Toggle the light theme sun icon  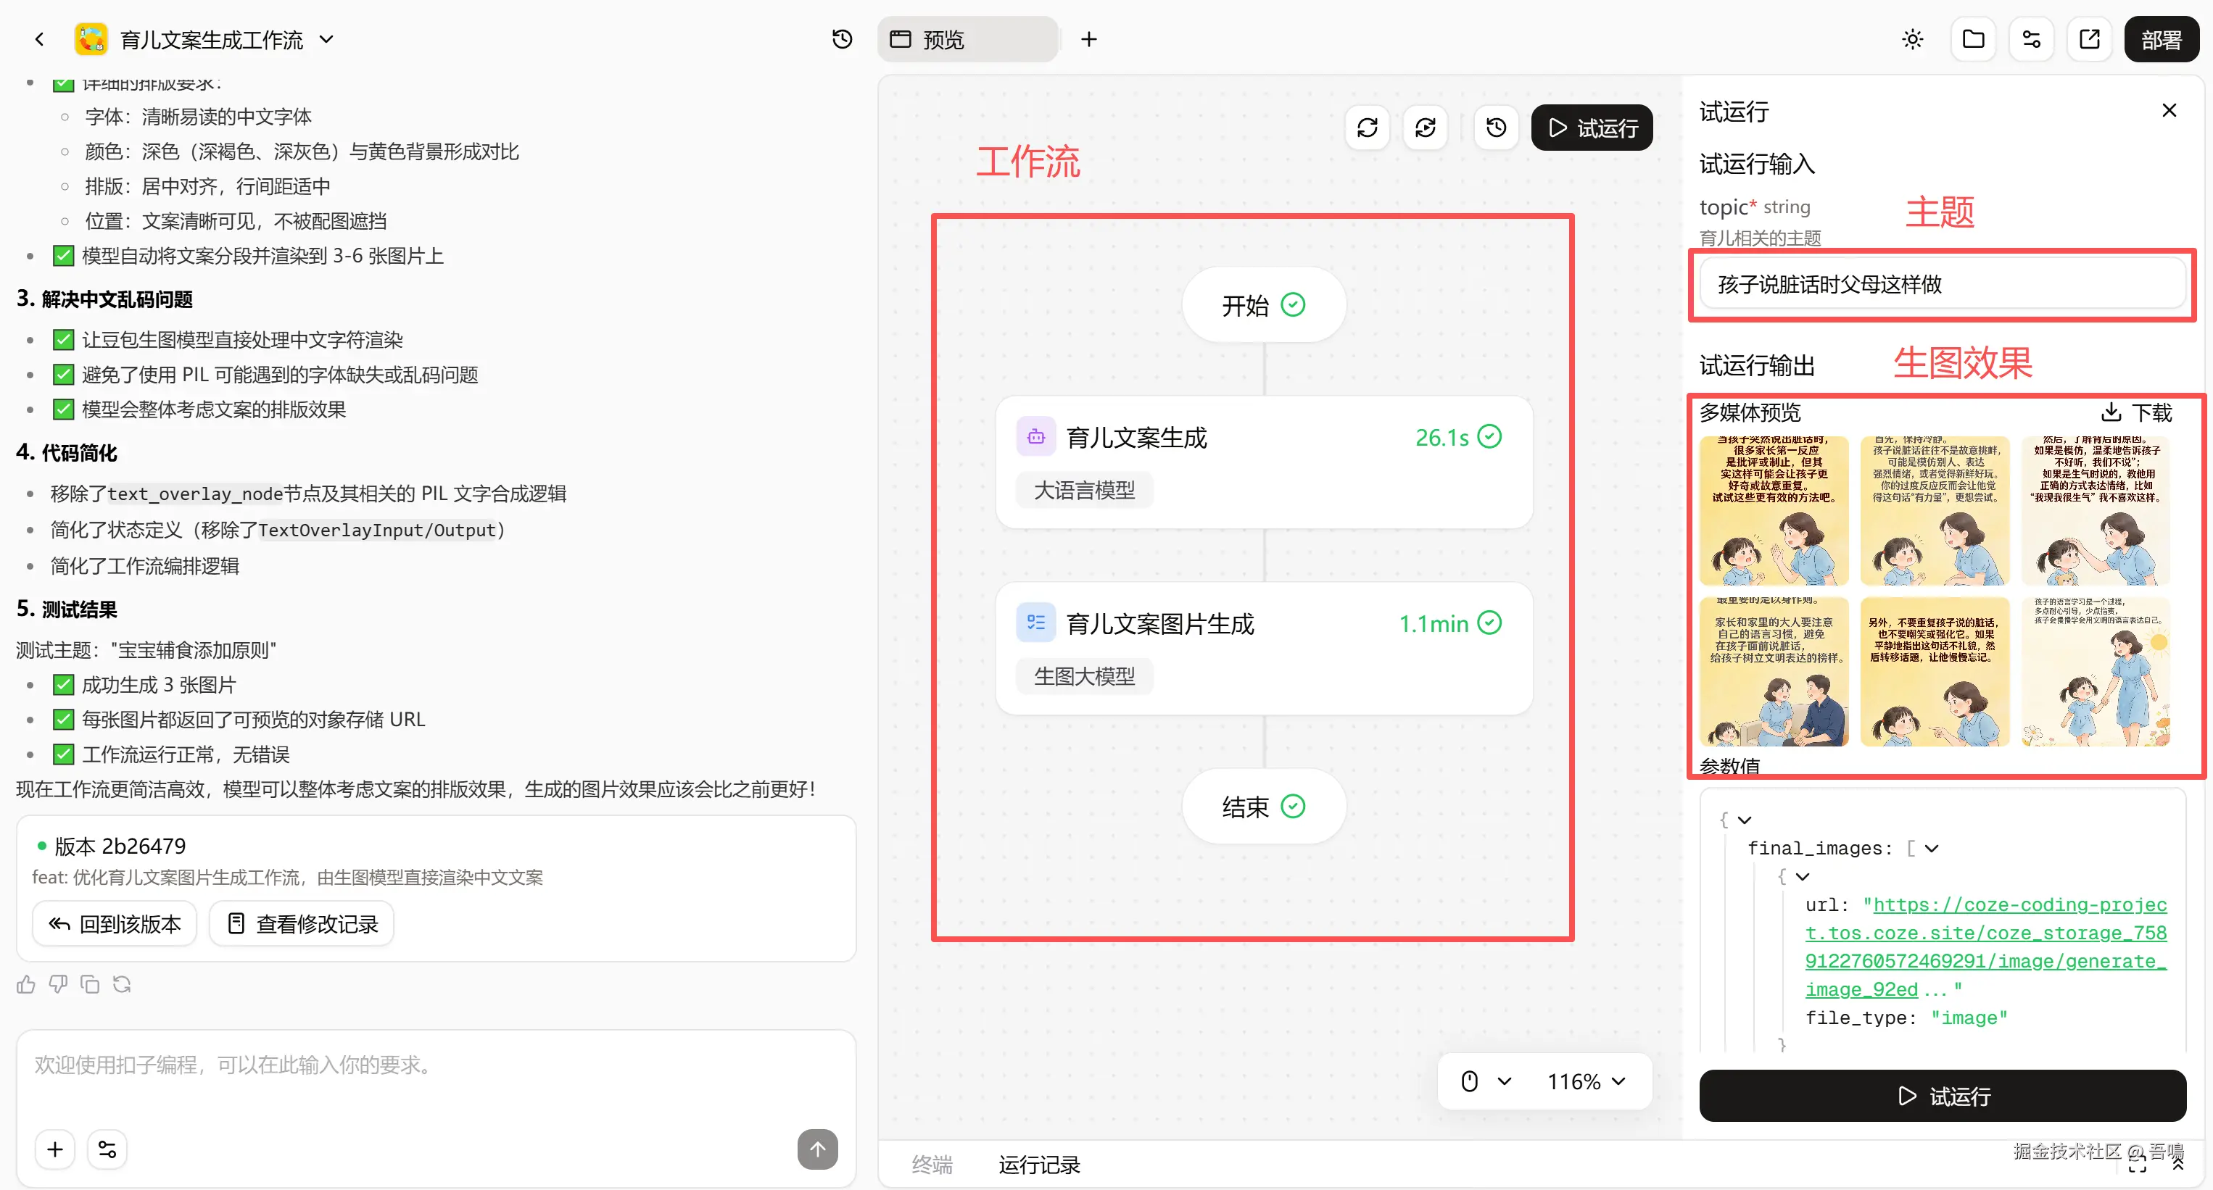click(1912, 38)
